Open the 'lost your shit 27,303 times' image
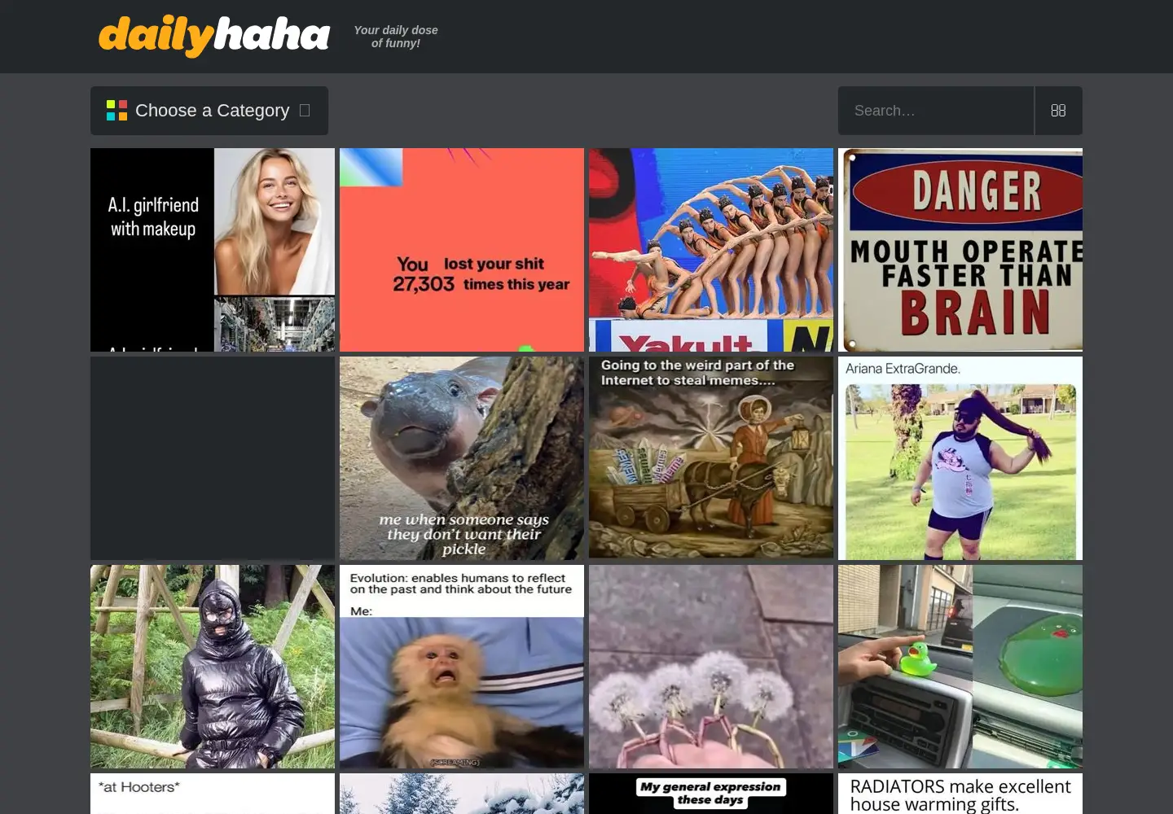This screenshot has width=1173, height=814. point(462,250)
